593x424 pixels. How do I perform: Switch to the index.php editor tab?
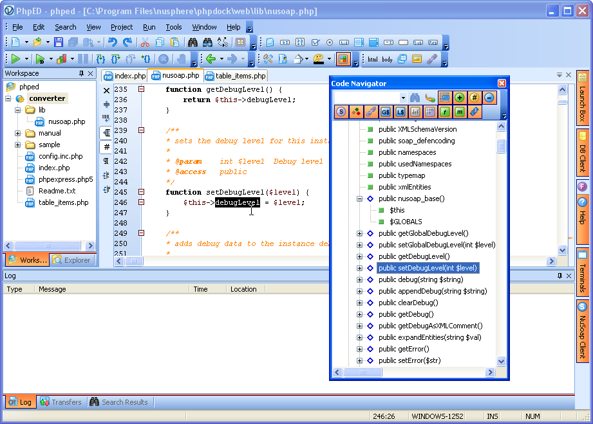point(124,76)
